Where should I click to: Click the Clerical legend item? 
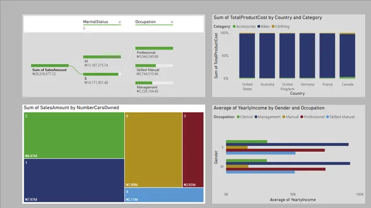tap(245, 117)
